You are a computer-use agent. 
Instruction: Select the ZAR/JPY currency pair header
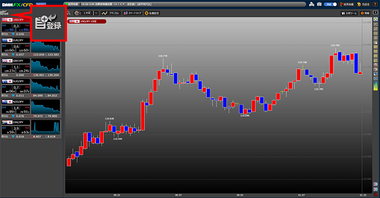click(x=16, y=122)
